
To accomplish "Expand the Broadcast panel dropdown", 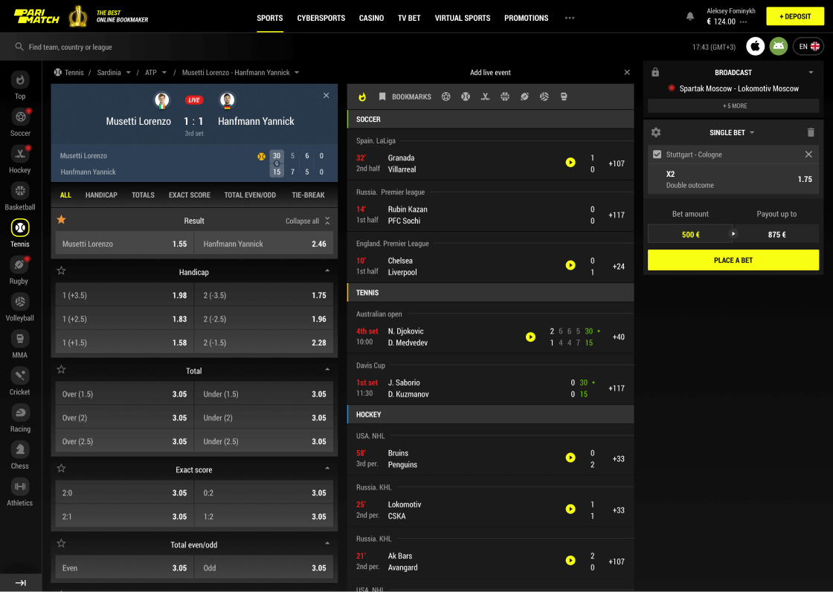I will coord(811,73).
